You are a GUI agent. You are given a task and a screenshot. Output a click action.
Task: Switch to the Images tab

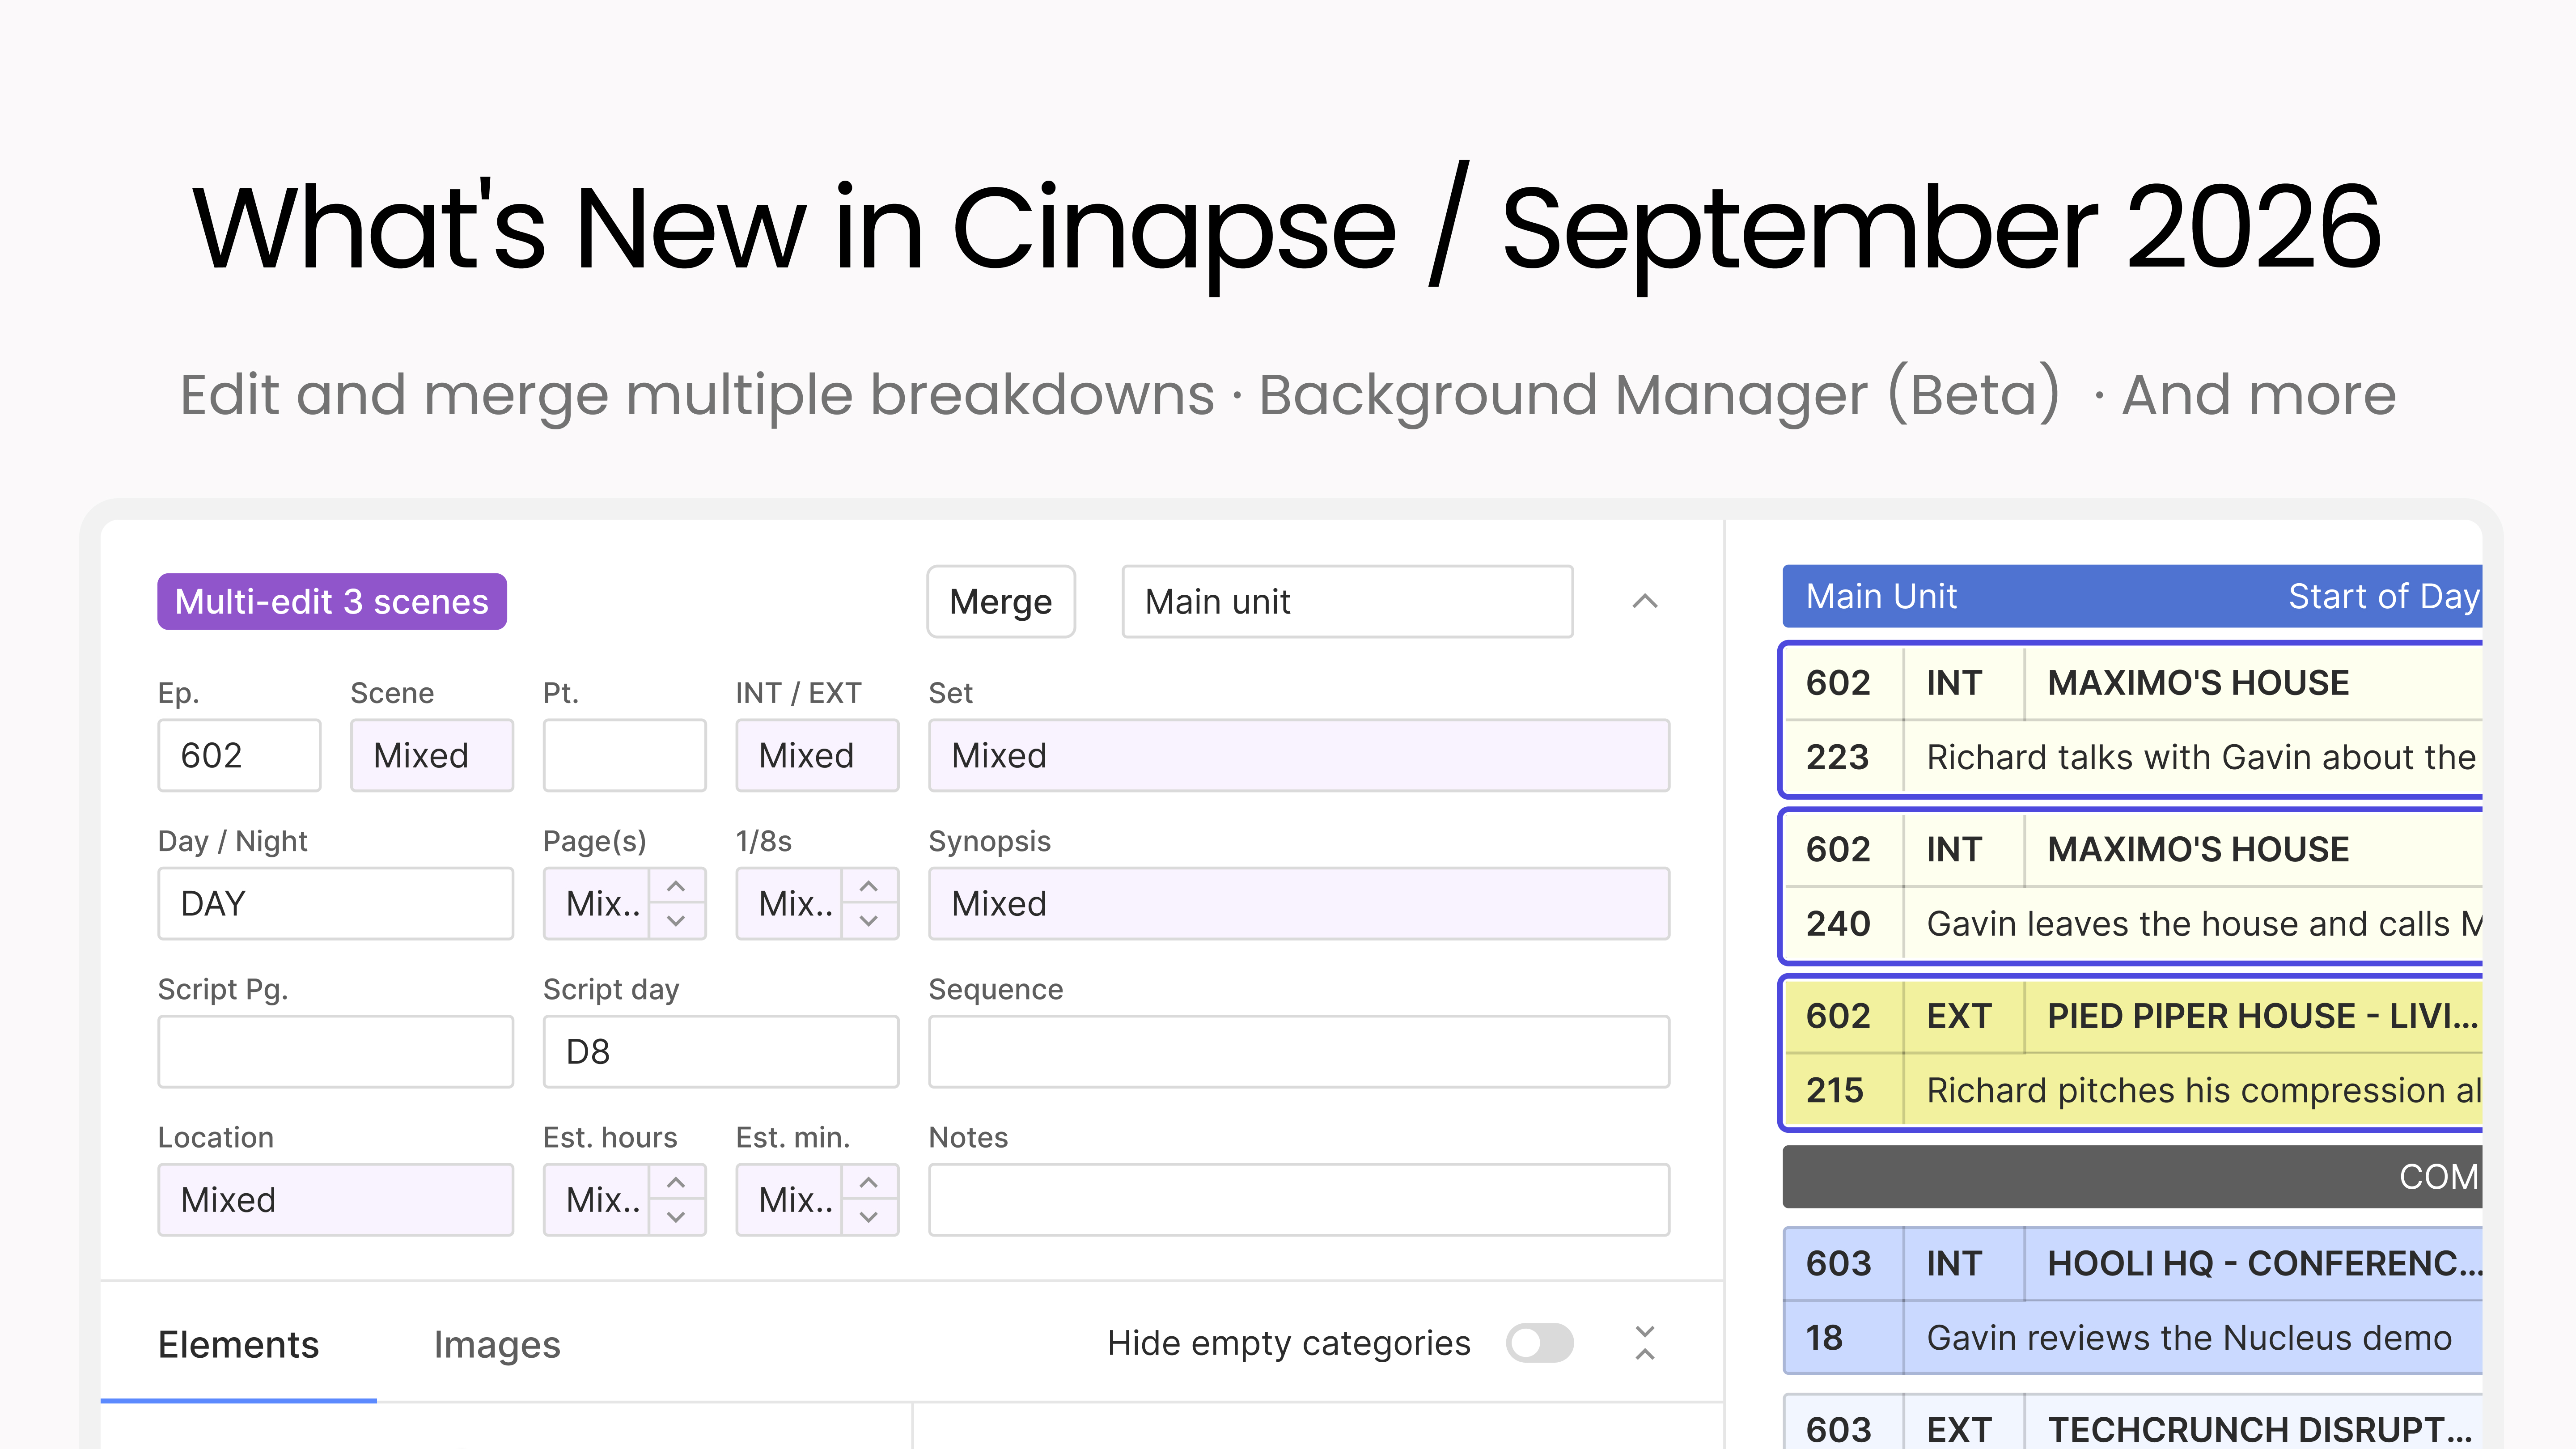pos(497,1344)
